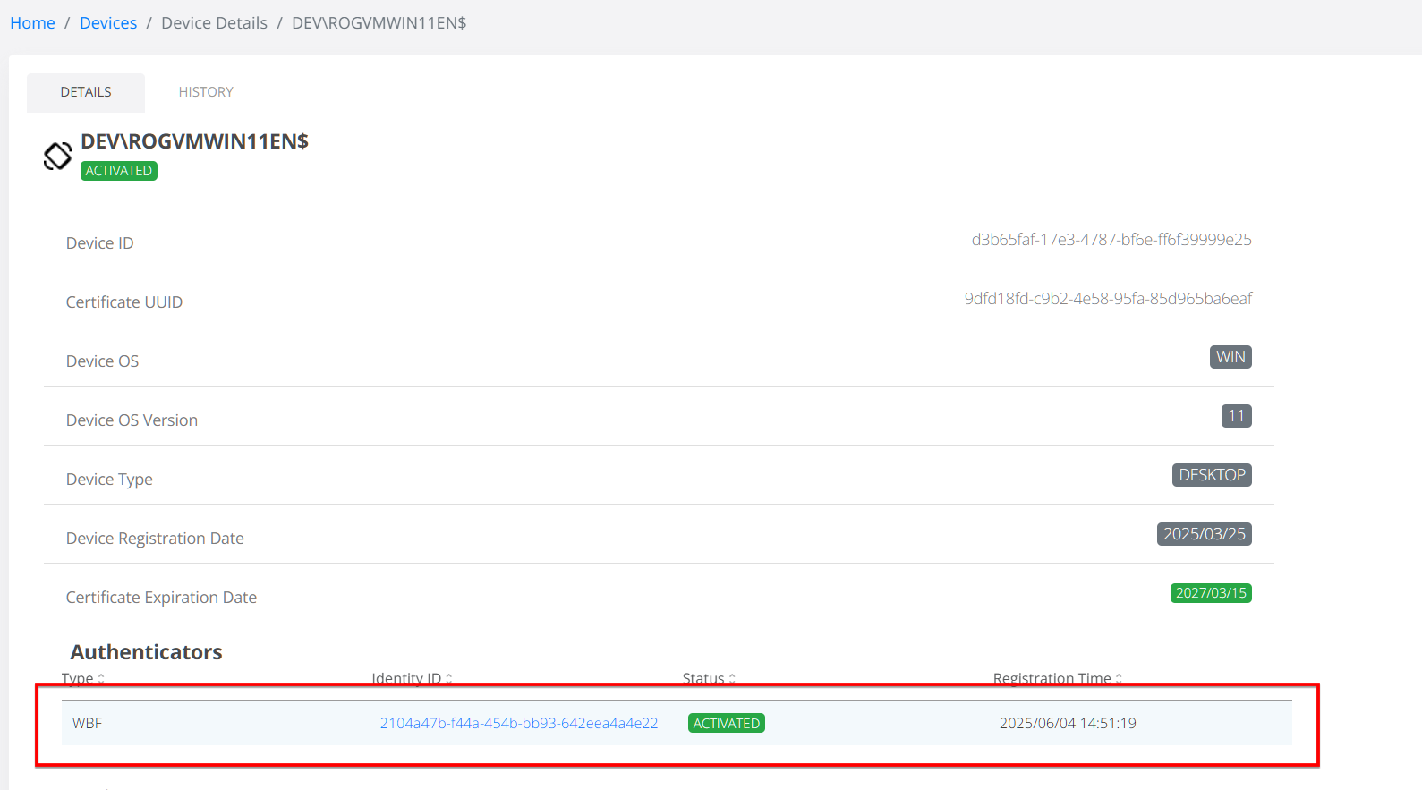
Task: Click the WIN device OS badge
Action: tap(1230, 357)
